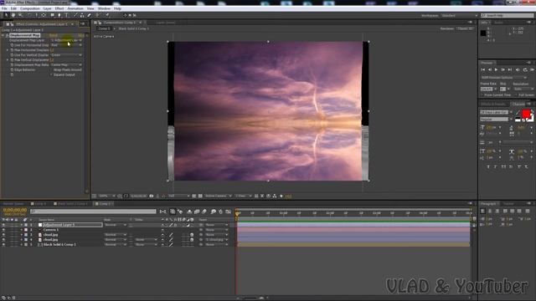Expand Max Vertical Displacement property
Viewport: 536px width, 301px height.
[8, 60]
